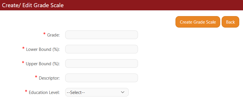
Task: Click the red asterisk beside Grade
Action: tap(44, 34)
